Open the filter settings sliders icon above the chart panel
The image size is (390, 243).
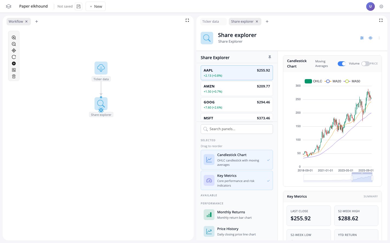(x=362, y=38)
